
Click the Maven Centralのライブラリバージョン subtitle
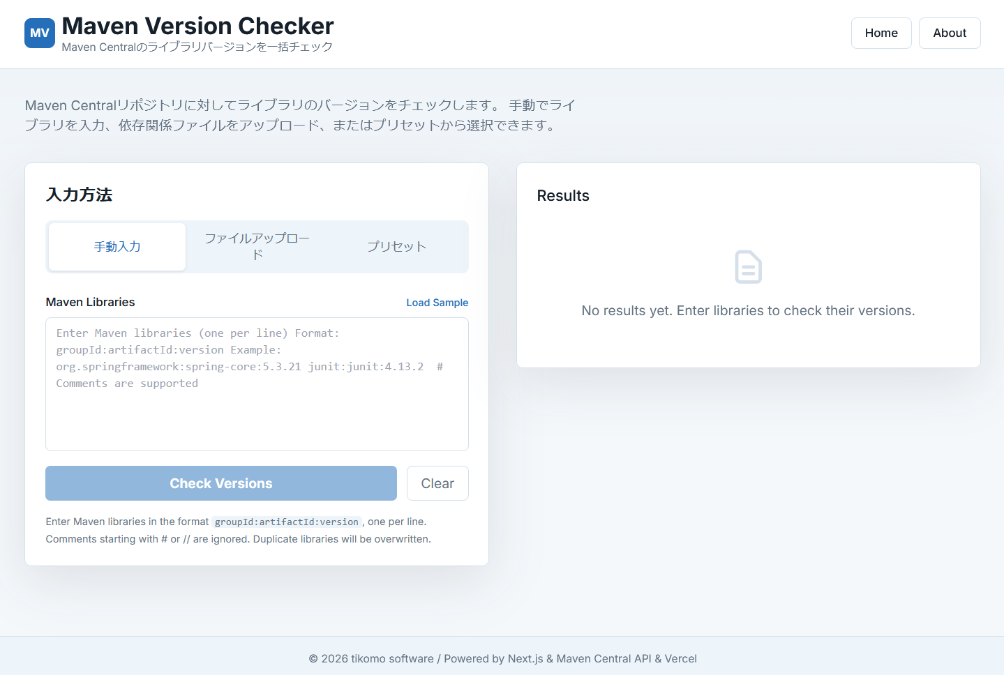click(197, 47)
